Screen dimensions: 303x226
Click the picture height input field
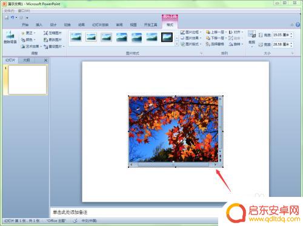281,35
